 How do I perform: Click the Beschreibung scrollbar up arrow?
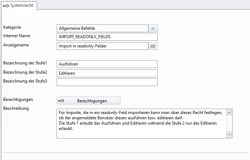[229, 113]
